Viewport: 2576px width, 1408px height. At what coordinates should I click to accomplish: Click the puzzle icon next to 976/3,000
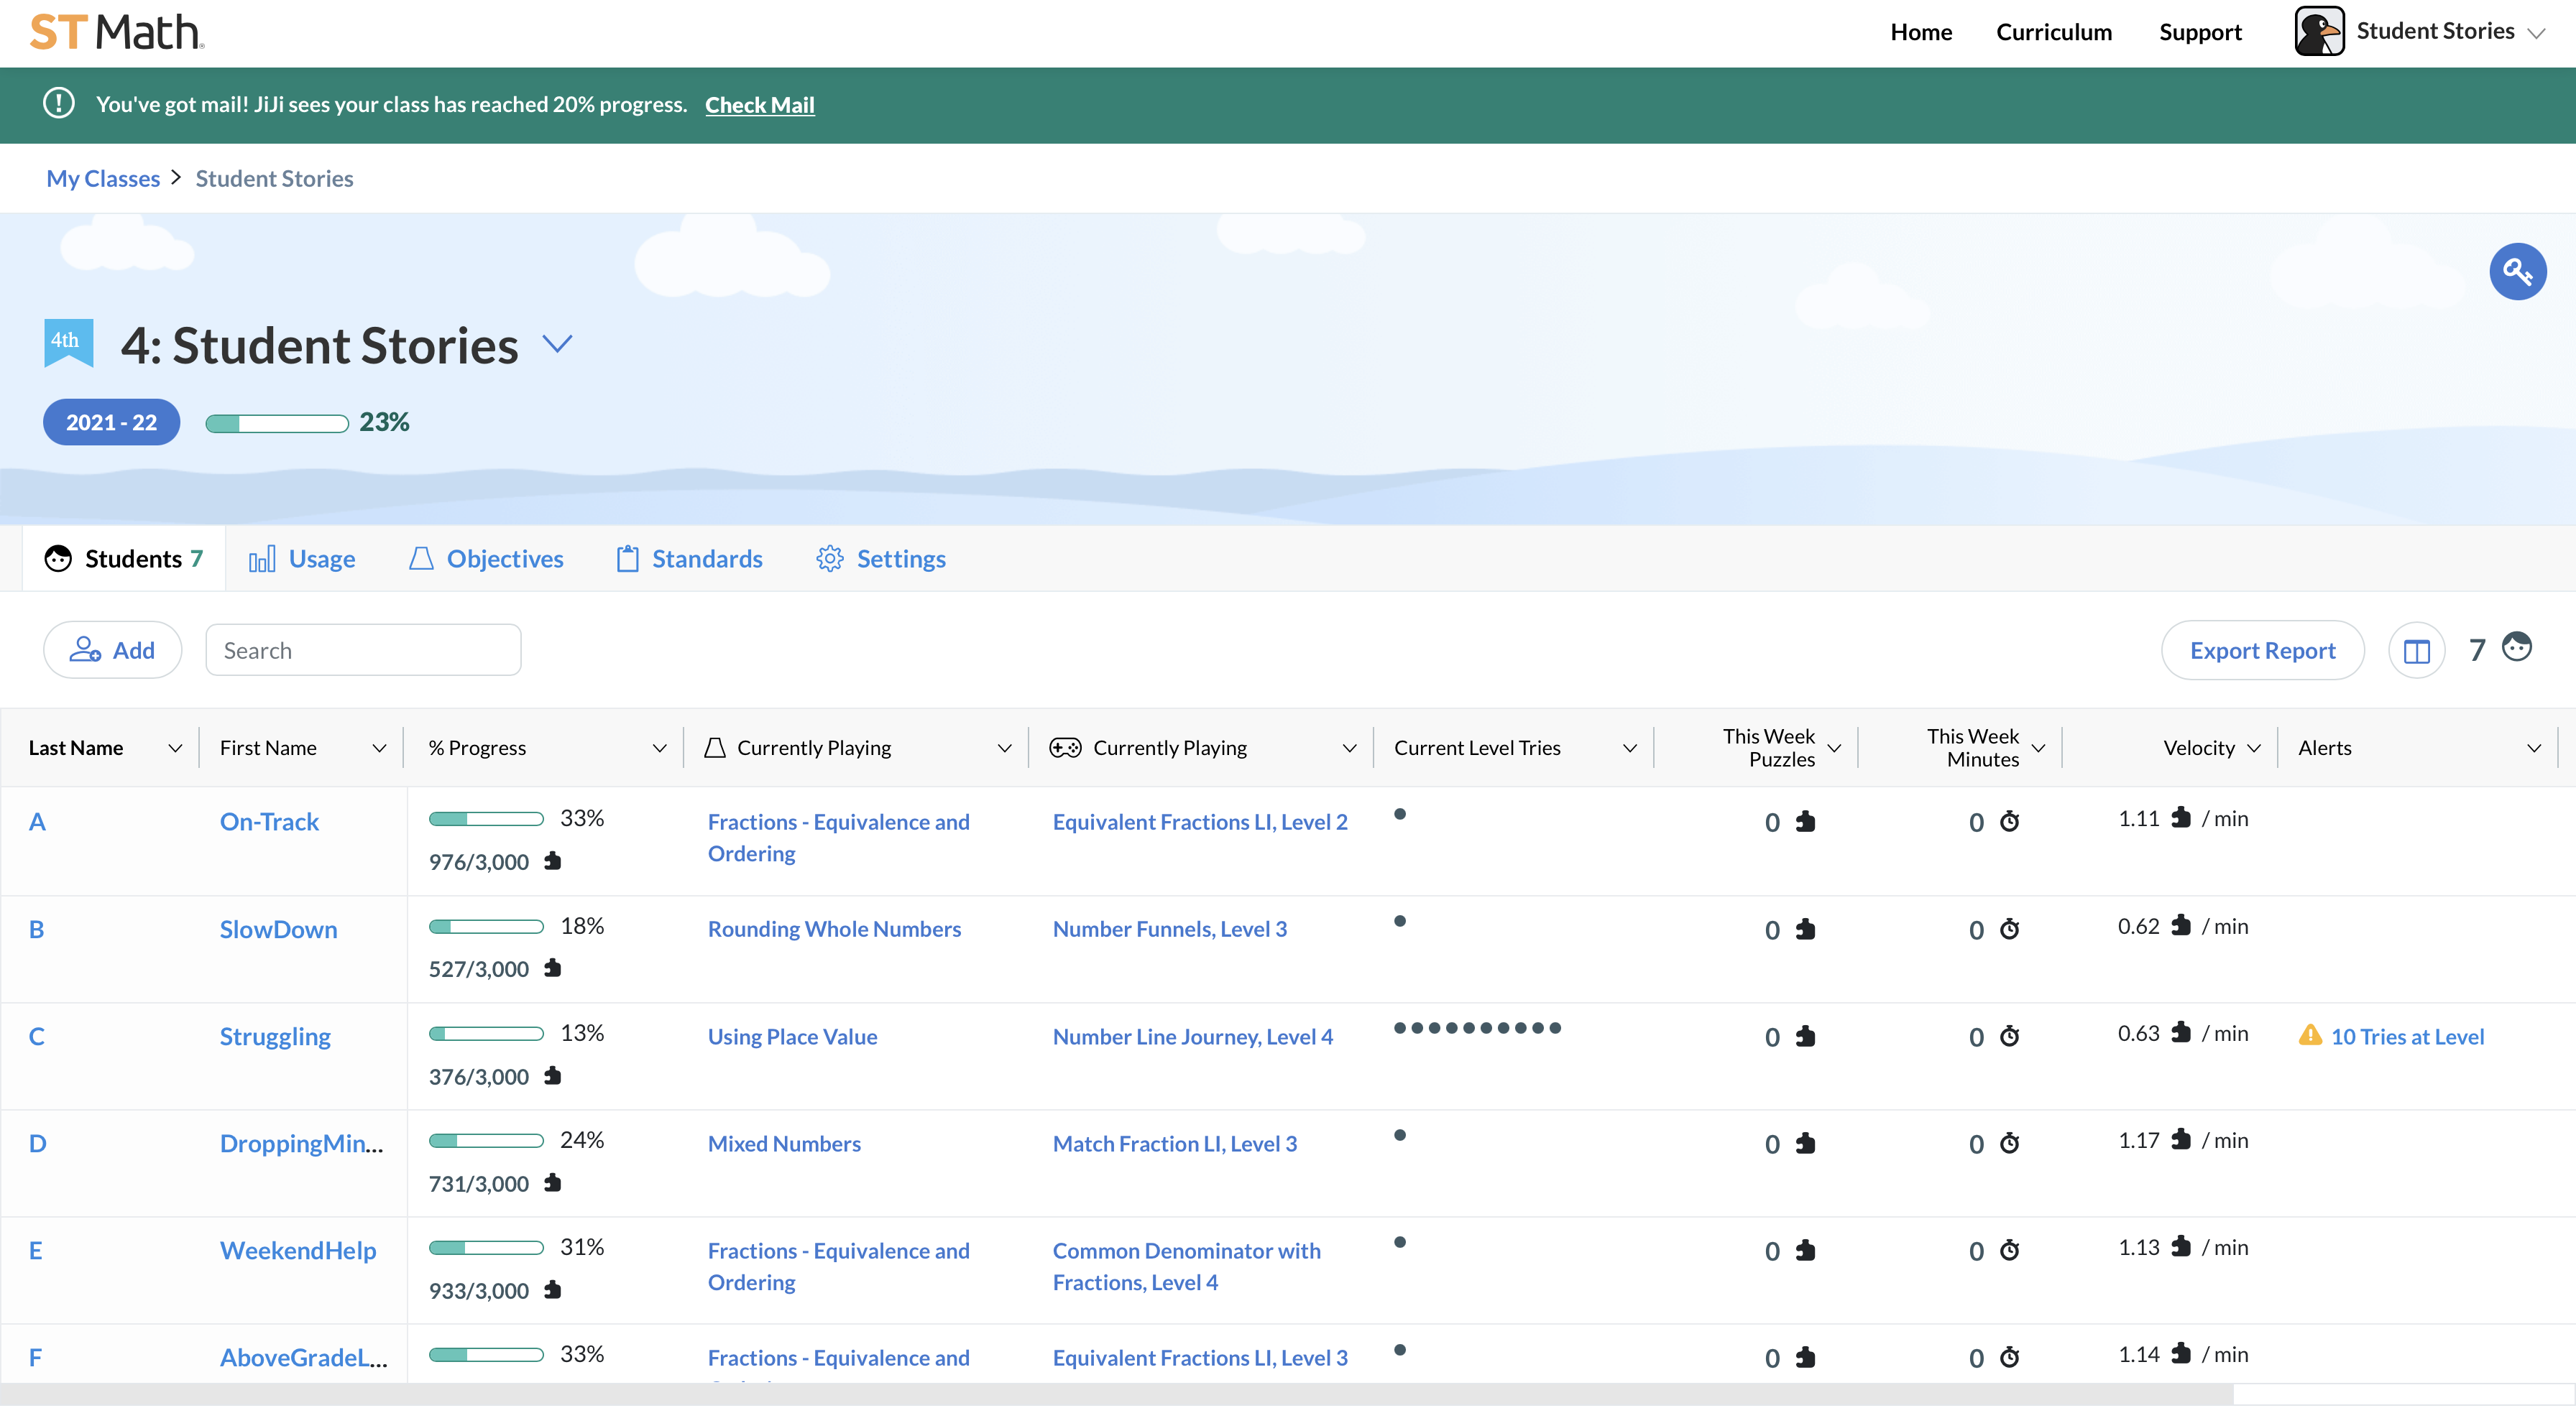click(x=553, y=862)
